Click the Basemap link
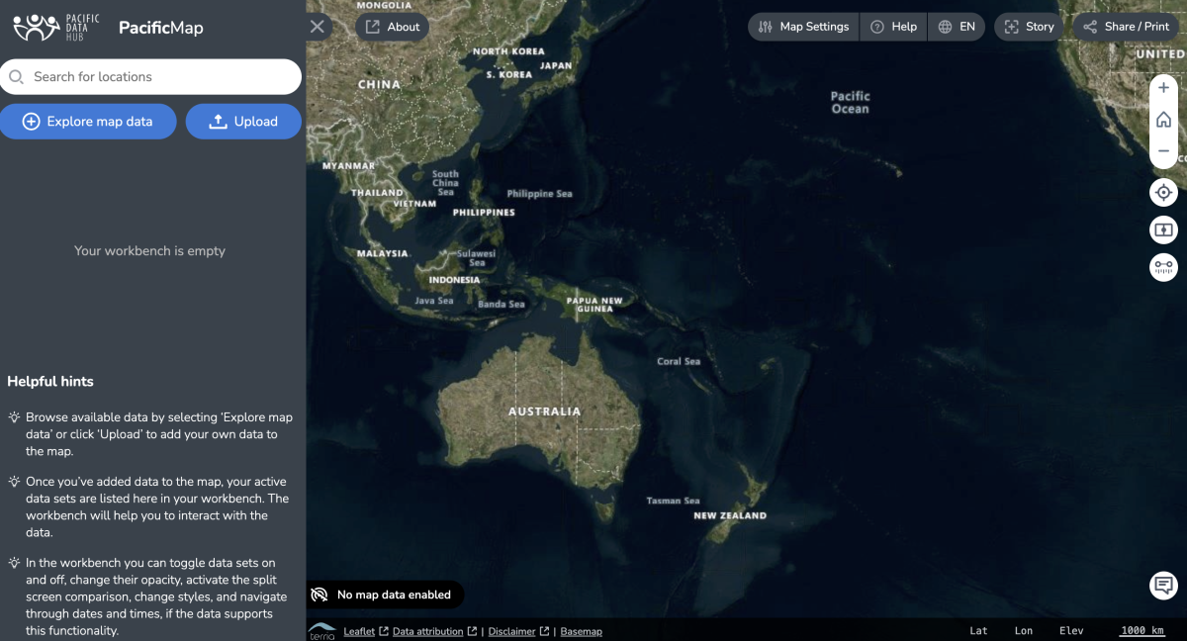This screenshot has width=1187, height=641. point(581,631)
